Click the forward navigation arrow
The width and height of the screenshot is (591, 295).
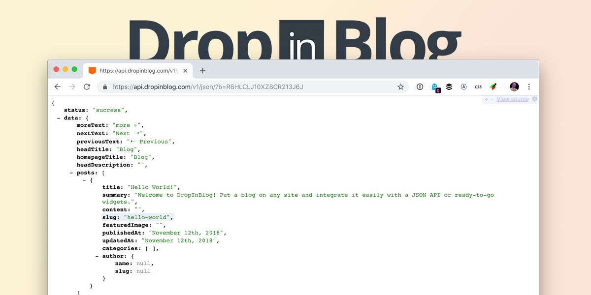pyautogui.click(x=72, y=87)
